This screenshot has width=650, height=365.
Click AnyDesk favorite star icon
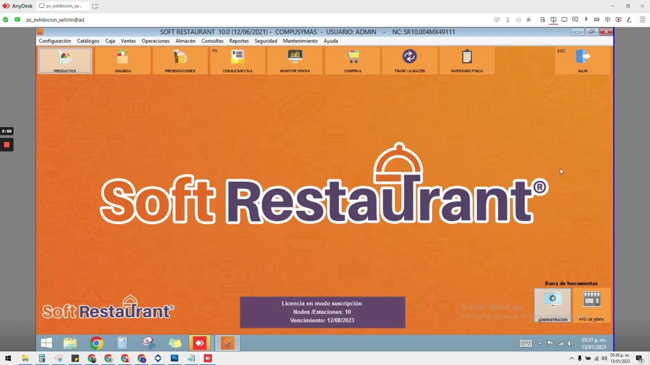click(529, 20)
